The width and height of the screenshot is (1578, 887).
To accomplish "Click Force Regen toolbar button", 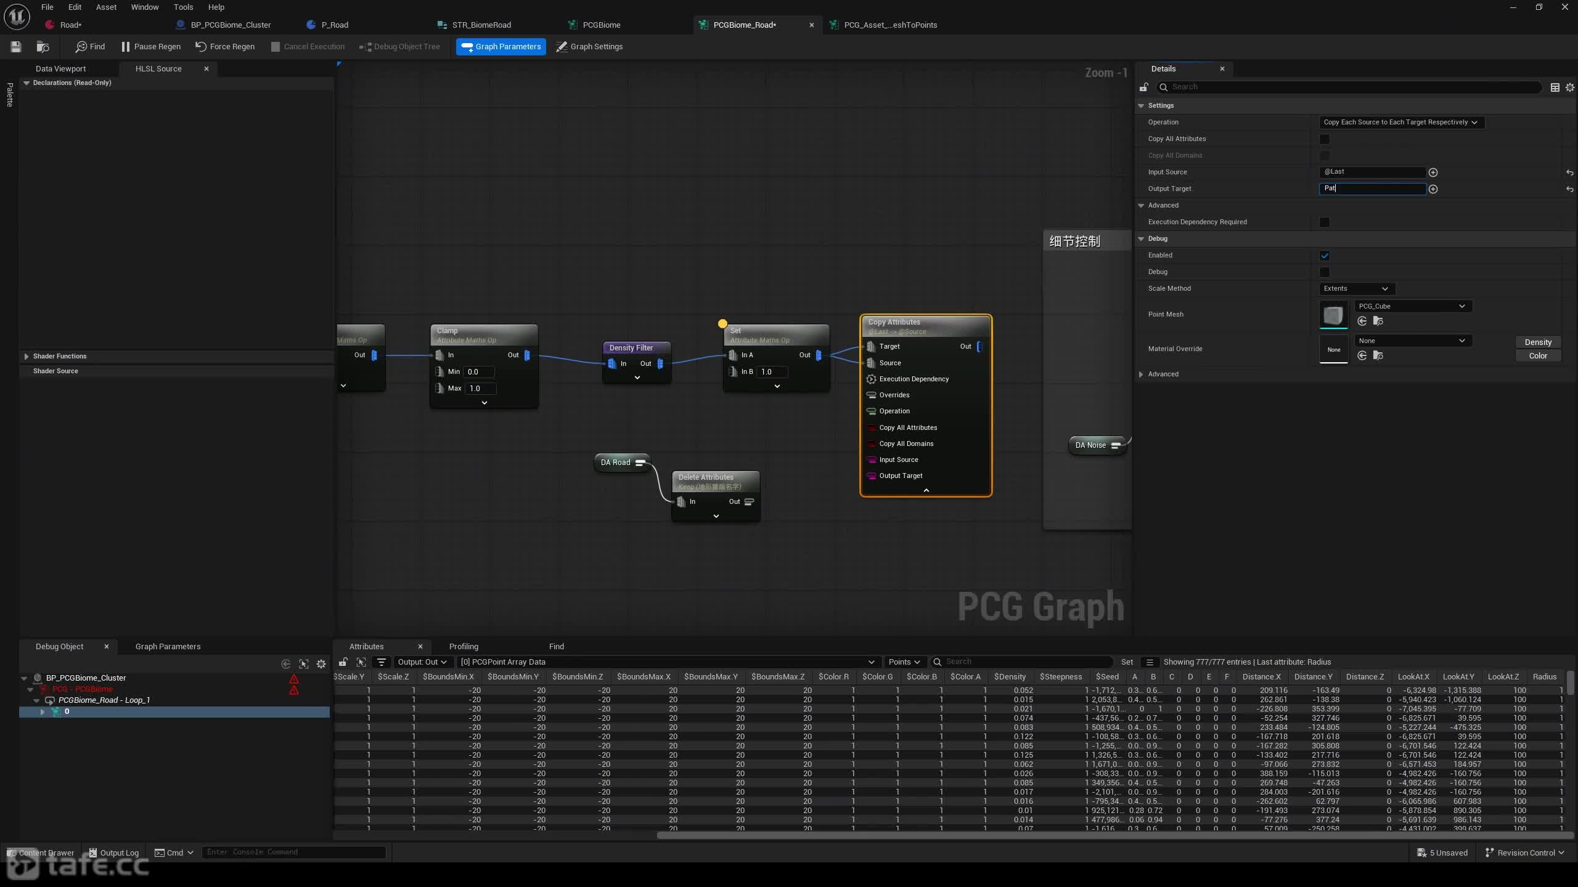I will click(x=225, y=47).
